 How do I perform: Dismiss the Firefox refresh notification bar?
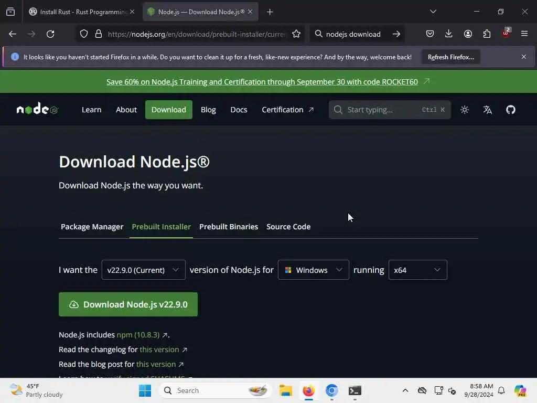click(x=524, y=57)
